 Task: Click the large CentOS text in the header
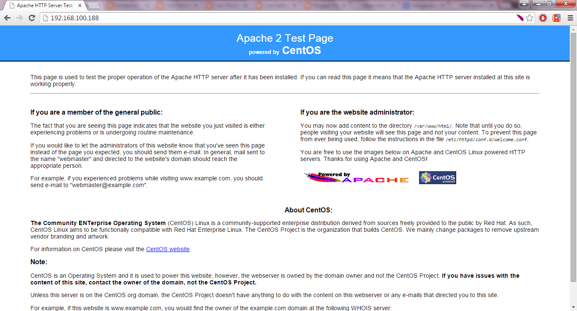(302, 51)
